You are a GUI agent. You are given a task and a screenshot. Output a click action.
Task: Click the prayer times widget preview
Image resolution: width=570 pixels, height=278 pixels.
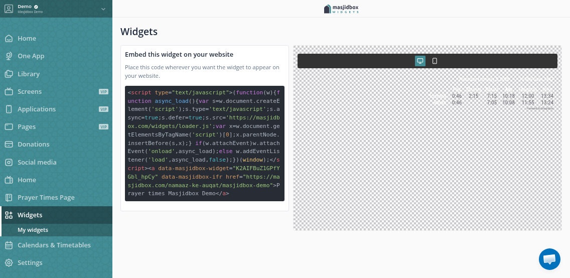pyautogui.click(x=492, y=94)
